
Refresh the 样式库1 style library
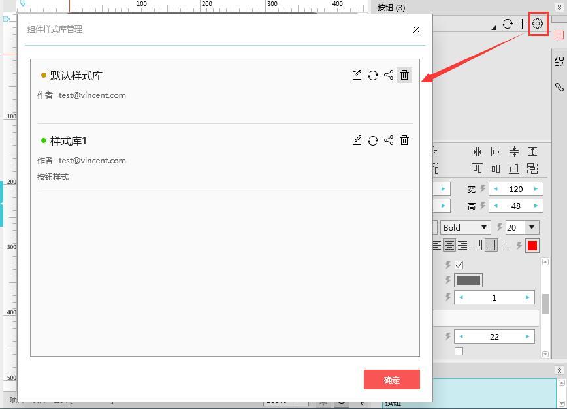[372, 140]
